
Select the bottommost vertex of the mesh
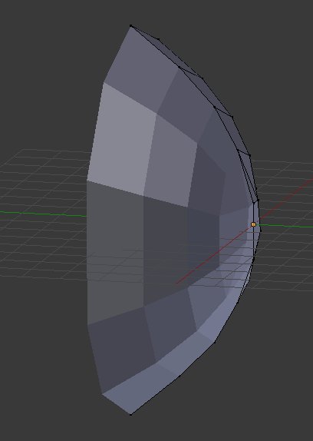pyautogui.click(x=131, y=414)
